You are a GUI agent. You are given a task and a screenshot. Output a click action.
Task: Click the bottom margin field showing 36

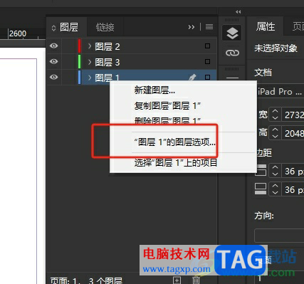pos(293,189)
